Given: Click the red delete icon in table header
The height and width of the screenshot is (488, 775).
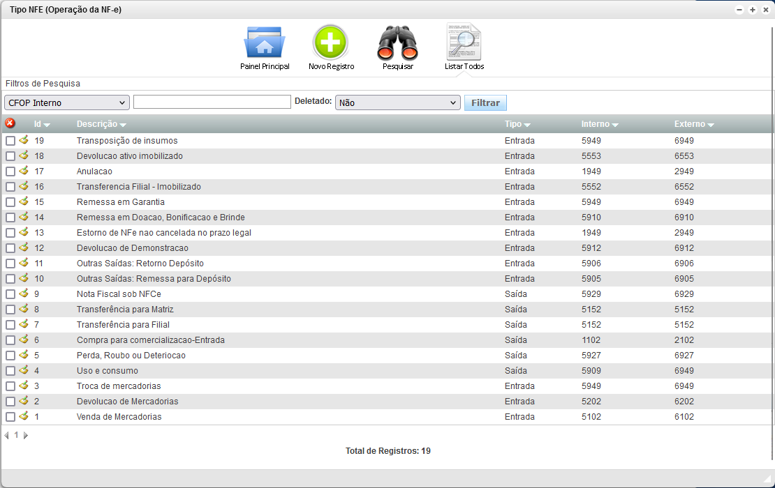Looking at the screenshot, I should pyautogui.click(x=10, y=123).
